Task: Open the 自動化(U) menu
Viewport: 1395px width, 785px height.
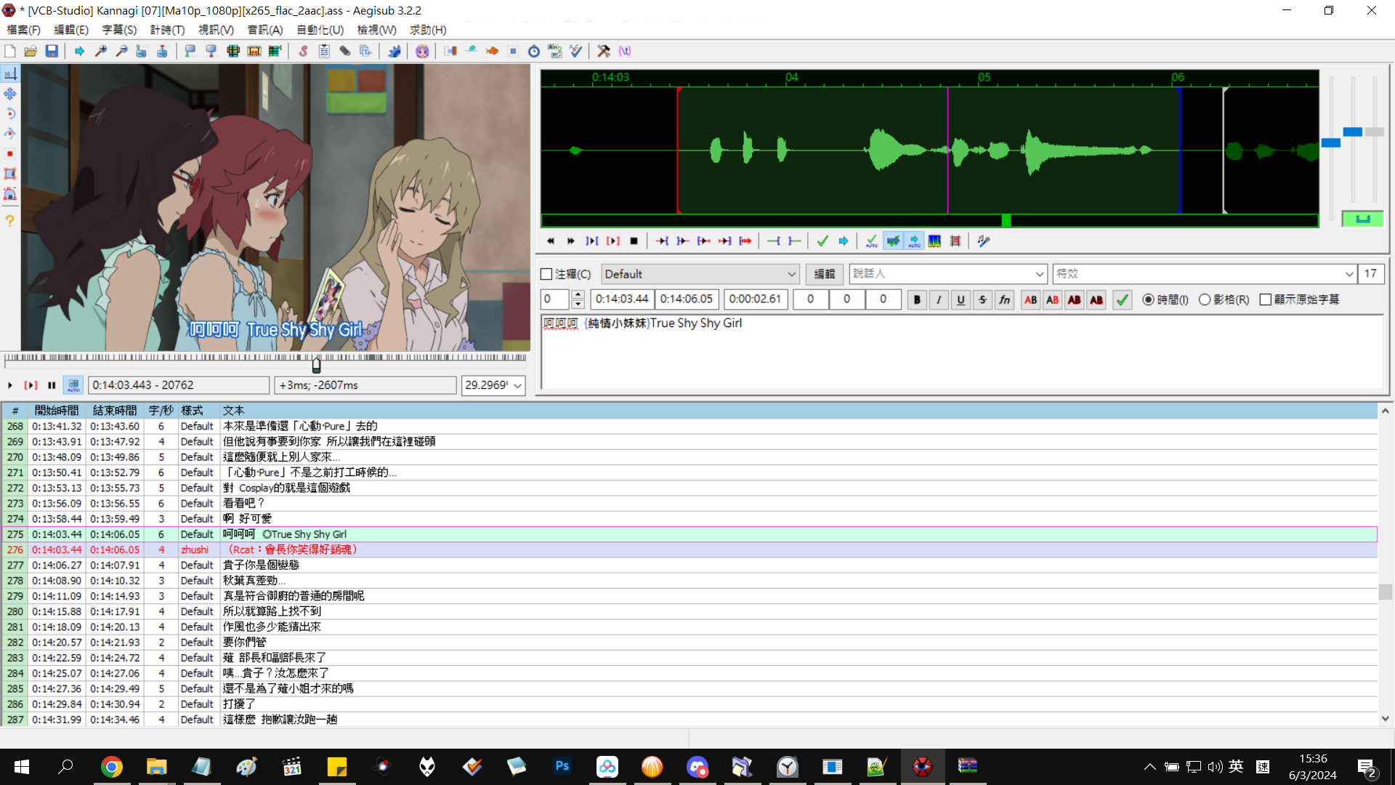Action: pyautogui.click(x=320, y=30)
